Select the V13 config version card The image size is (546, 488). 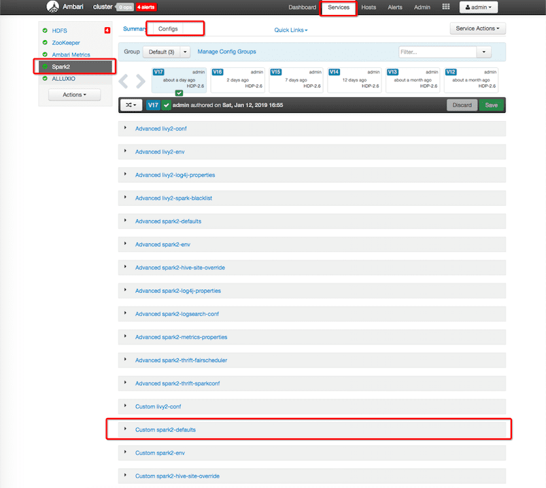coord(413,80)
